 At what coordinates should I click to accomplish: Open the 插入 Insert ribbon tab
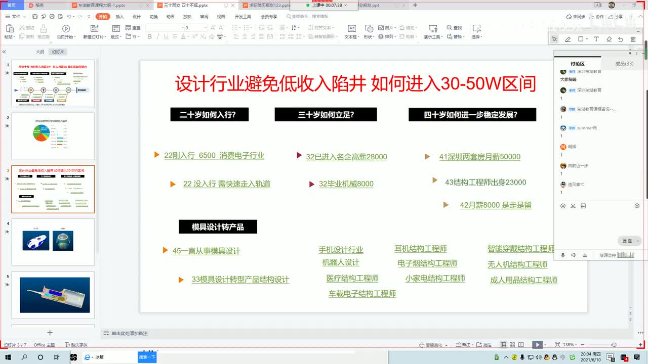pos(119,17)
